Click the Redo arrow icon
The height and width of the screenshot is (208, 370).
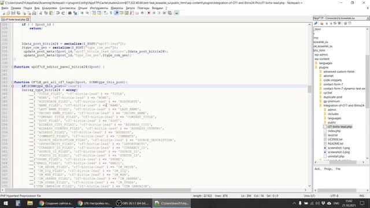pyautogui.click(x=63, y=13)
